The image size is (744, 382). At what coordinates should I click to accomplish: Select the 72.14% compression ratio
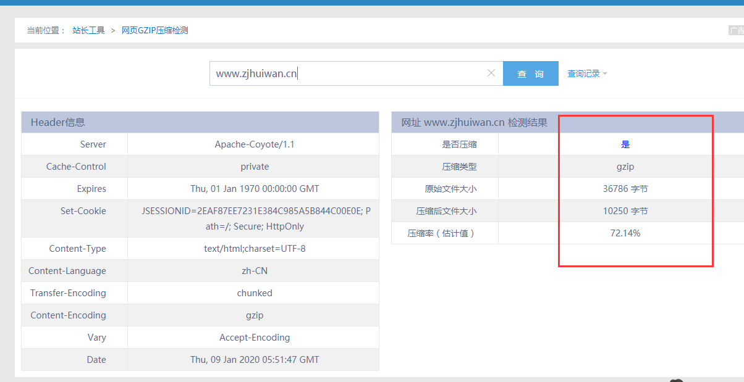(625, 233)
